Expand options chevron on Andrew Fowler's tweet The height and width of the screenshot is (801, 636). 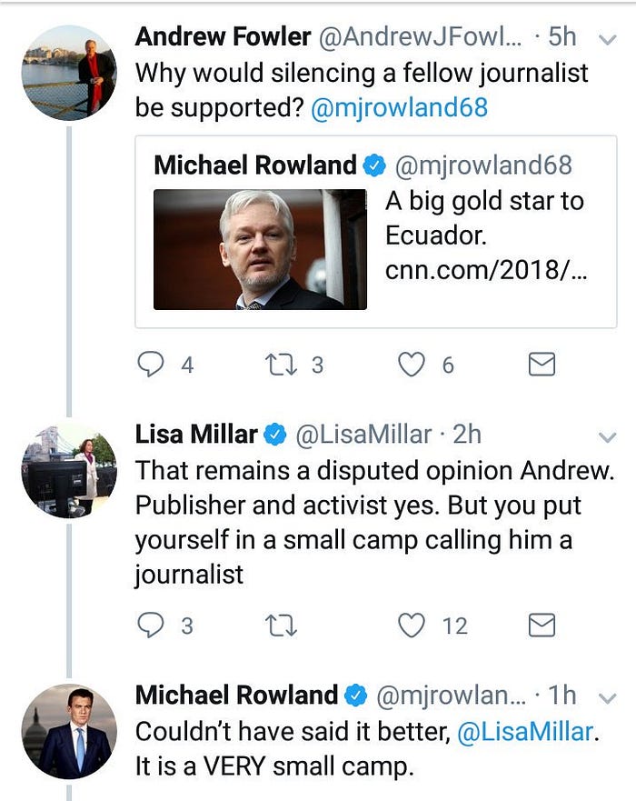coord(608,39)
